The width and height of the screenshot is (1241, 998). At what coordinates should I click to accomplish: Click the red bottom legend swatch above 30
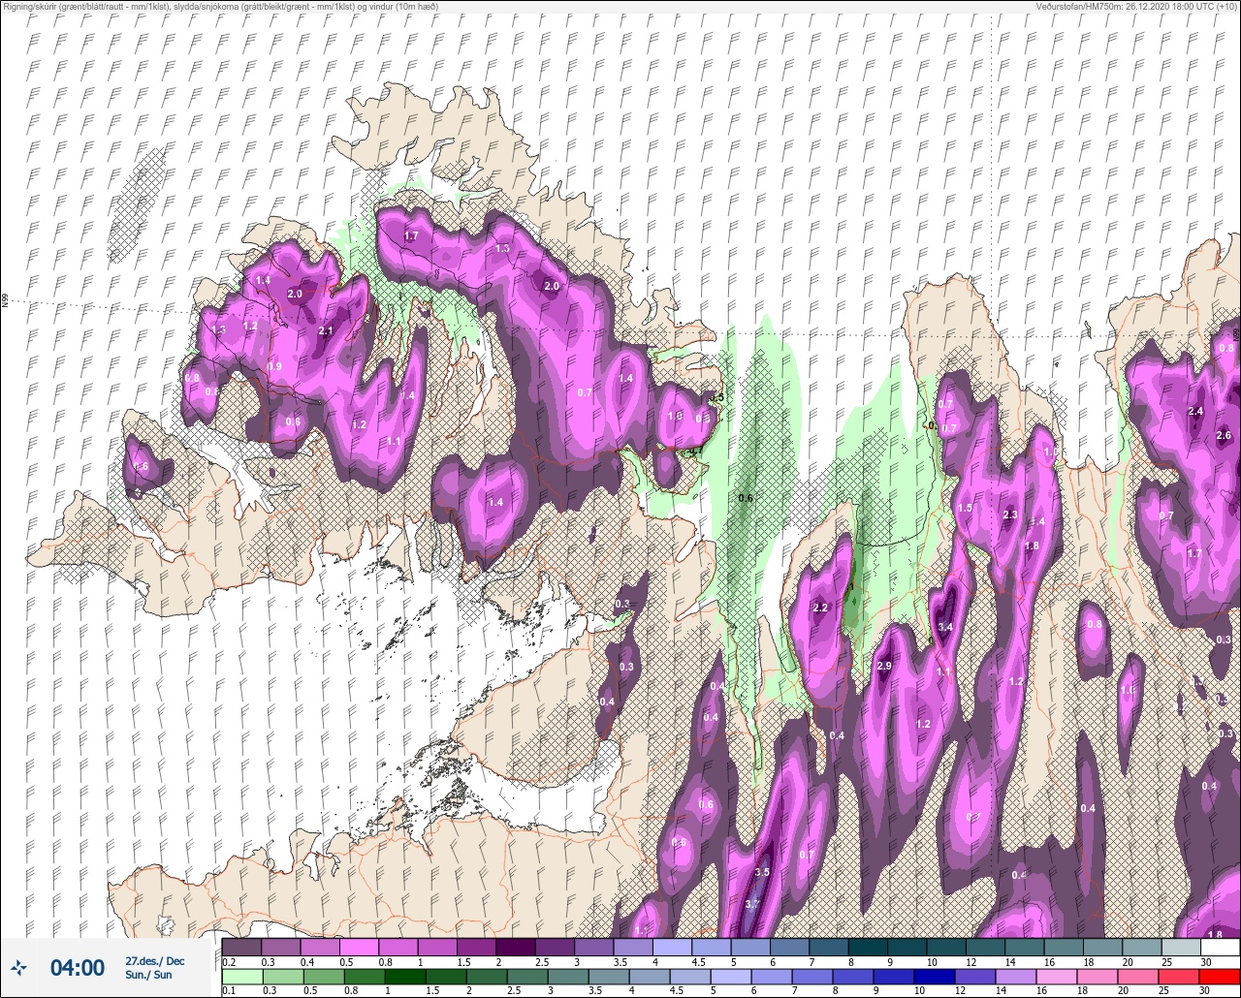1220,976
